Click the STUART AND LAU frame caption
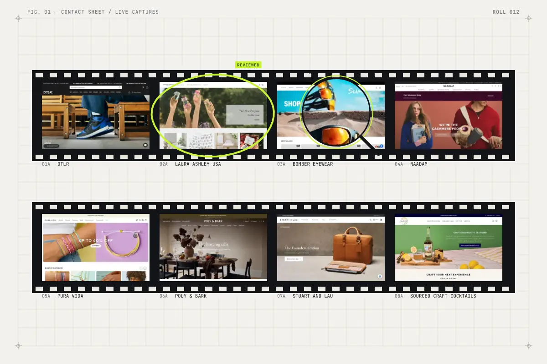 (x=313, y=296)
